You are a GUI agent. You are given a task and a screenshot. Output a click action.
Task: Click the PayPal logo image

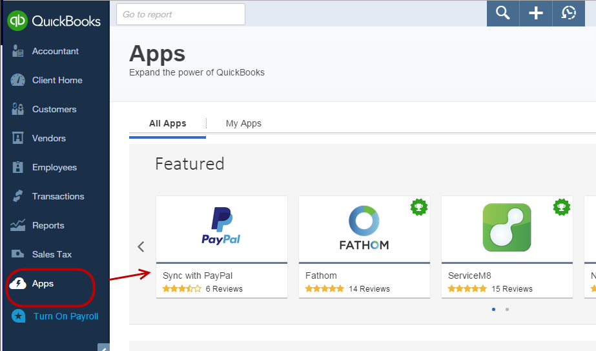pos(221,226)
